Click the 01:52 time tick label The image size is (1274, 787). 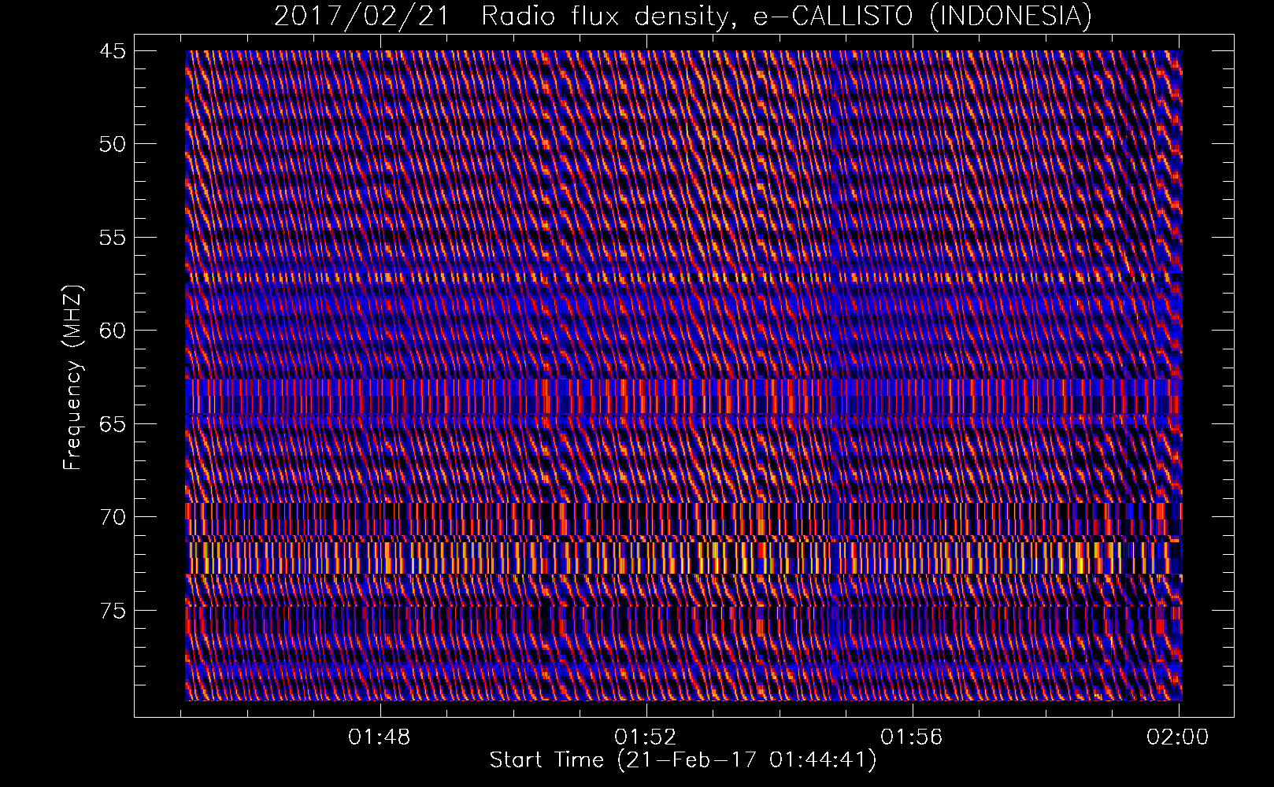pos(646,737)
